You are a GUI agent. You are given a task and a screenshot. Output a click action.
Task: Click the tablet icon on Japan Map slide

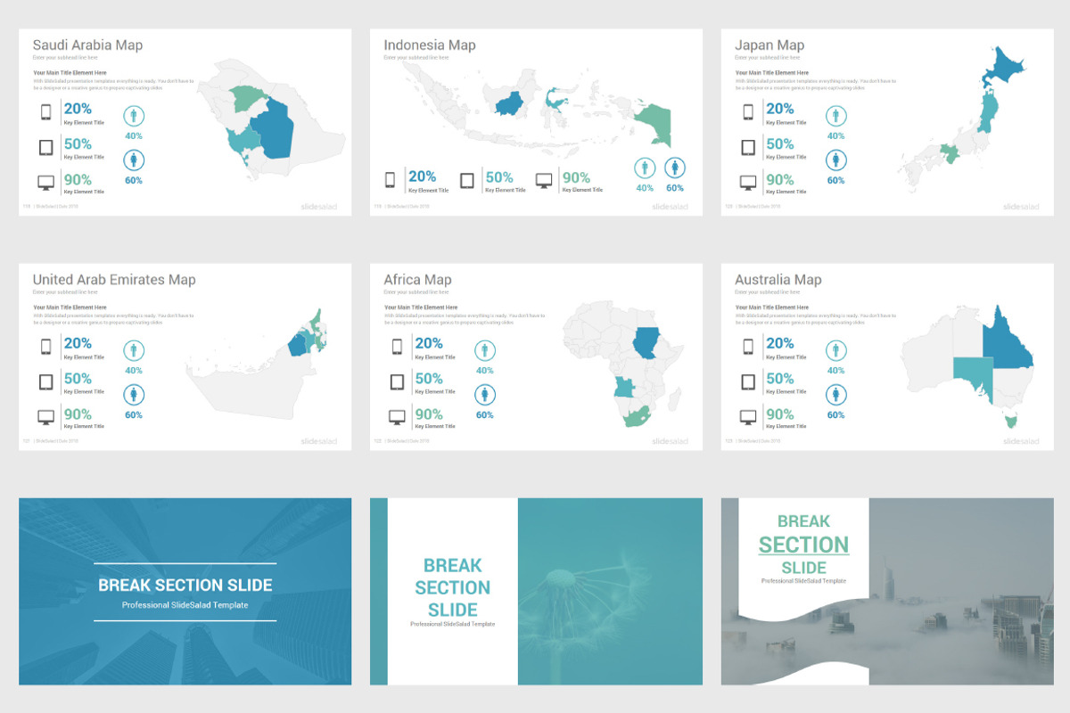click(x=748, y=147)
